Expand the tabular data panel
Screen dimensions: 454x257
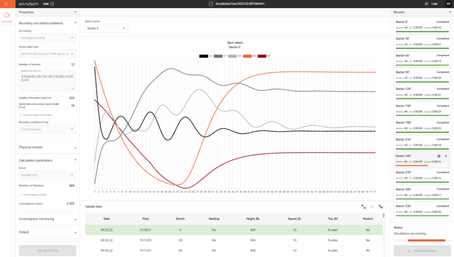tap(363, 207)
